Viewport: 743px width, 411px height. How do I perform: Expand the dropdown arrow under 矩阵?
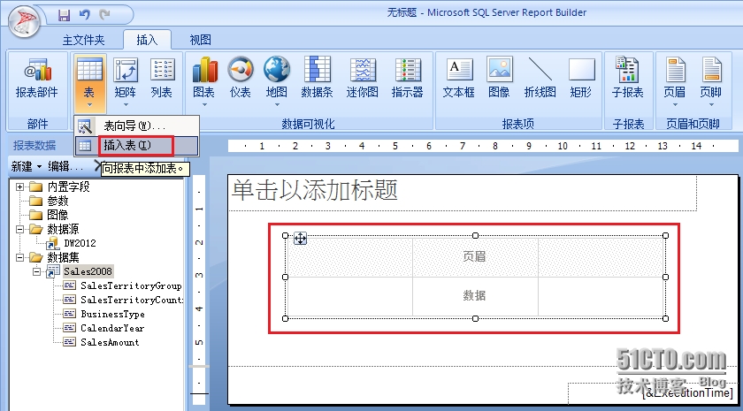[x=126, y=105]
